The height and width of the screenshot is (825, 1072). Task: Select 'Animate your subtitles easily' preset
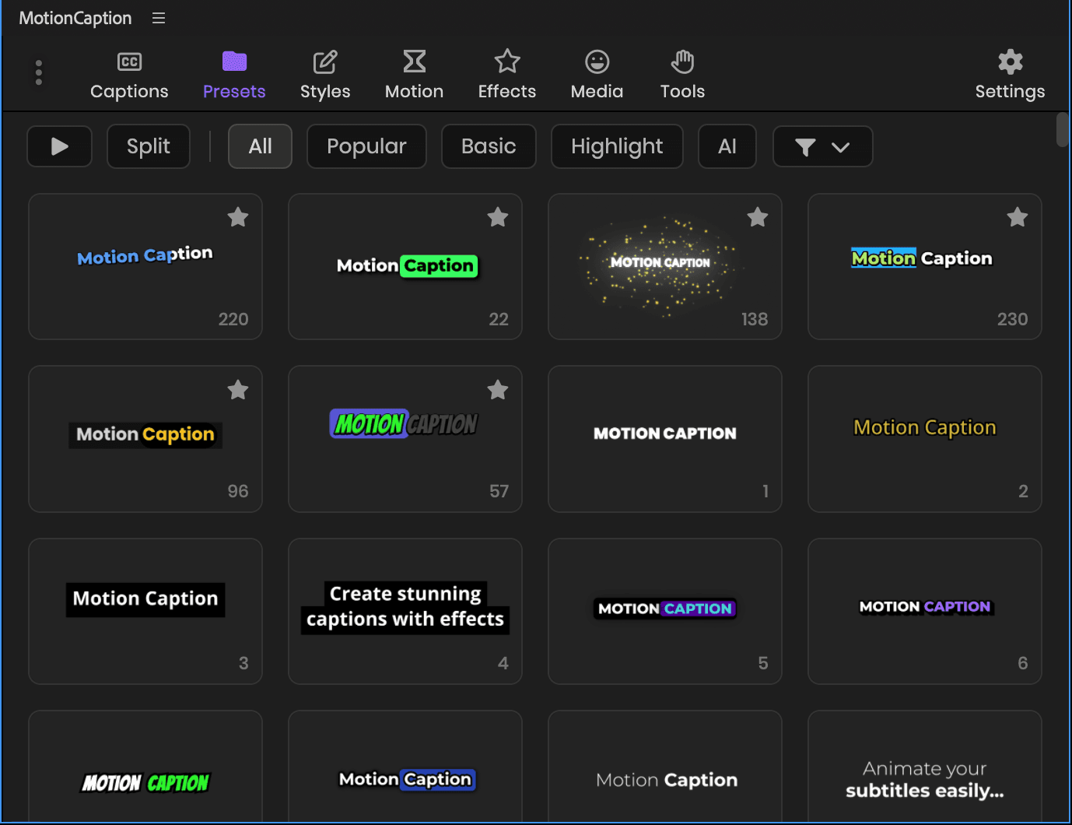[925, 767]
